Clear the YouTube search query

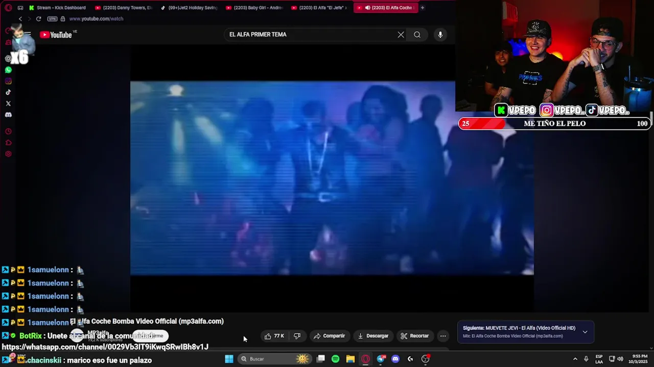coord(401,35)
